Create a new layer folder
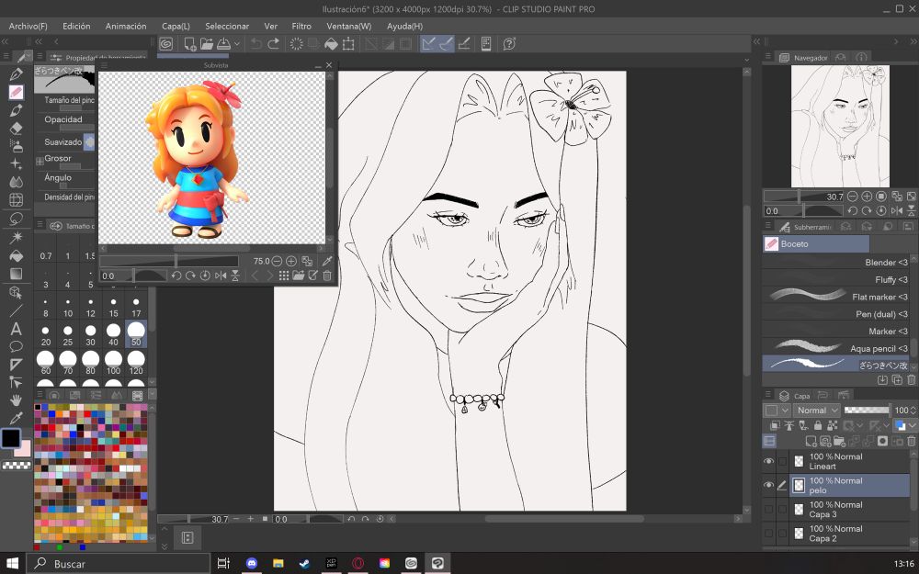This screenshot has height=574, width=919. click(x=839, y=441)
